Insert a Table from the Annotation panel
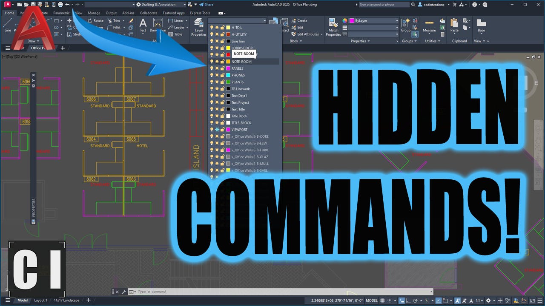Image resolution: width=545 pixels, height=306 pixels. pos(175,34)
